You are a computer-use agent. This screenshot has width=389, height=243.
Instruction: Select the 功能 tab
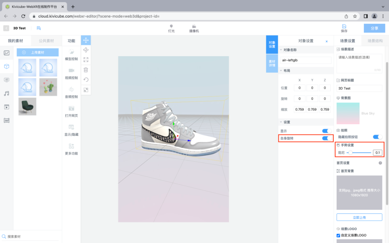[x=71, y=41]
